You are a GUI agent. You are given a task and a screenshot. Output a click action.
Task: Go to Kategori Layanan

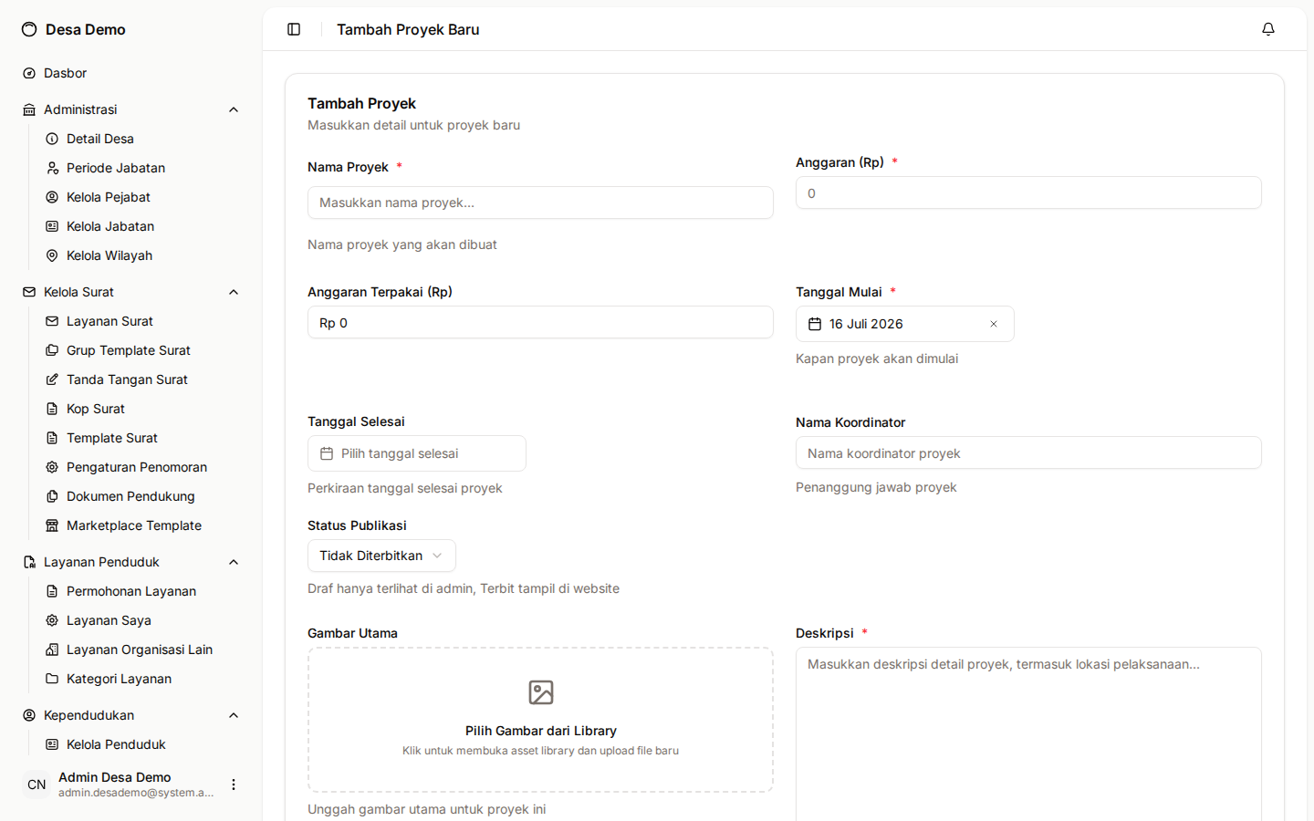click(142, 679)
